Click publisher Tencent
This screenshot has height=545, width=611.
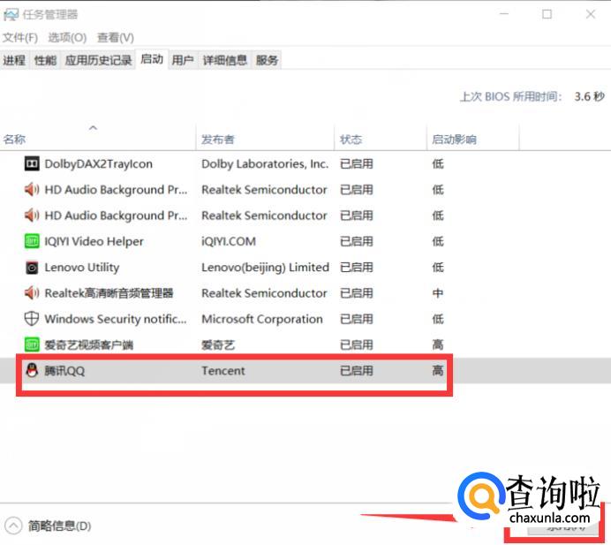point(223,370)
